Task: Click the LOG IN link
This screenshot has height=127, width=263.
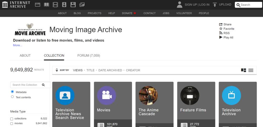Action: tap(204, 5)
